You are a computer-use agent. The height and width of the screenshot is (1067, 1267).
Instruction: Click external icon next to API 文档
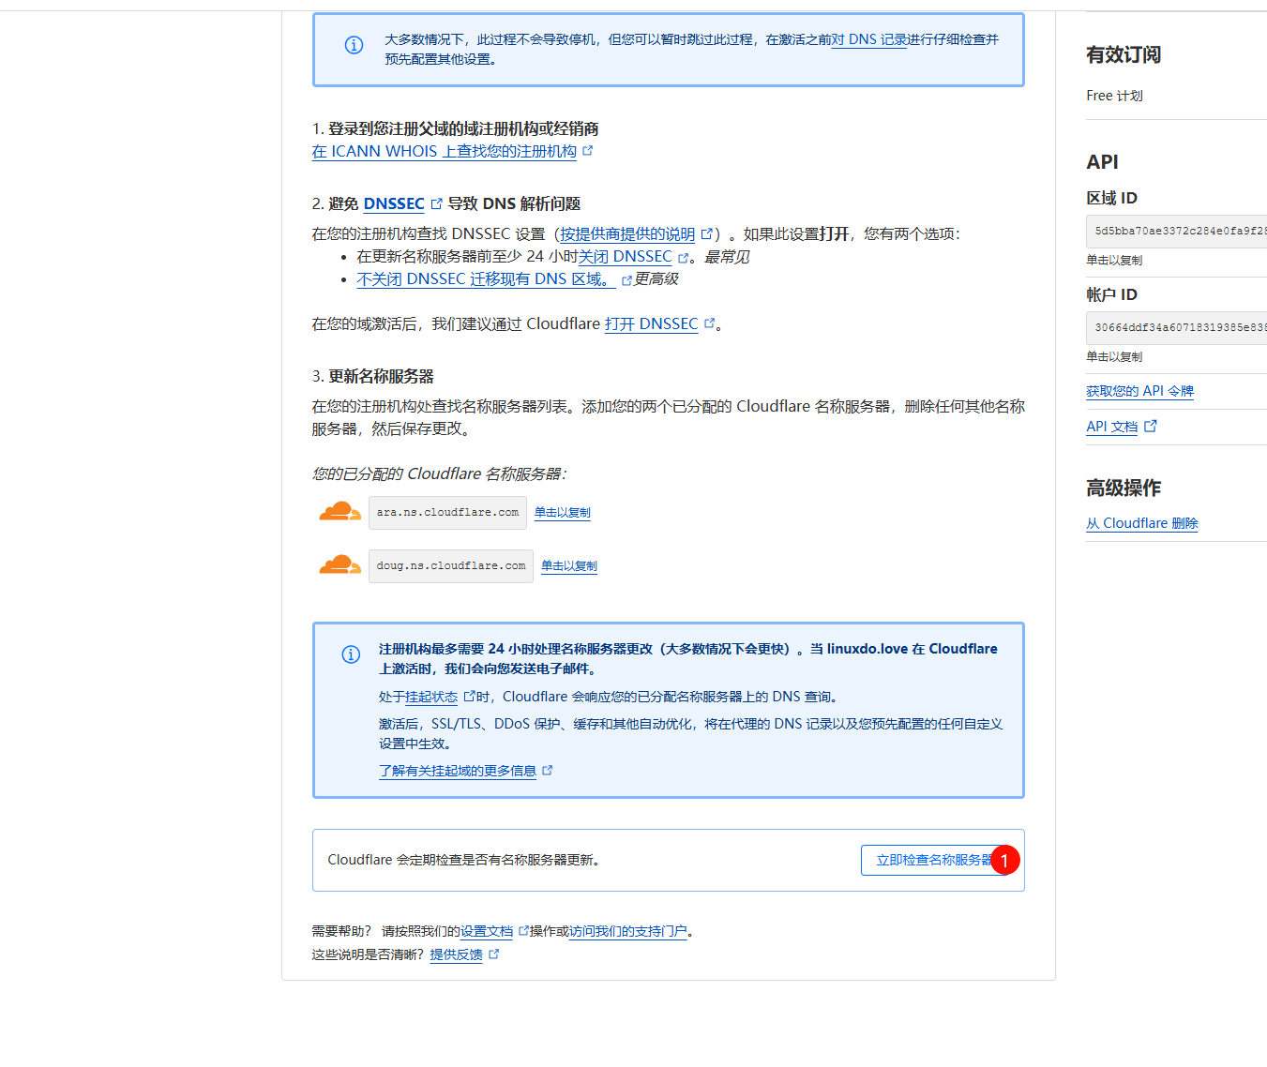[1151, 426]
